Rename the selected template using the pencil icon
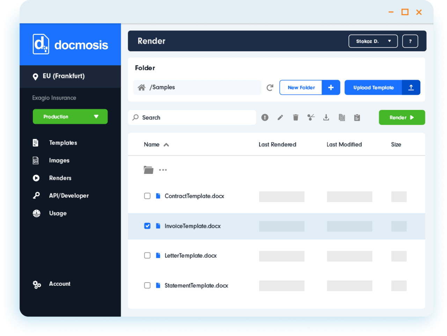Screen dimensions: 447x336 point(280,117)
